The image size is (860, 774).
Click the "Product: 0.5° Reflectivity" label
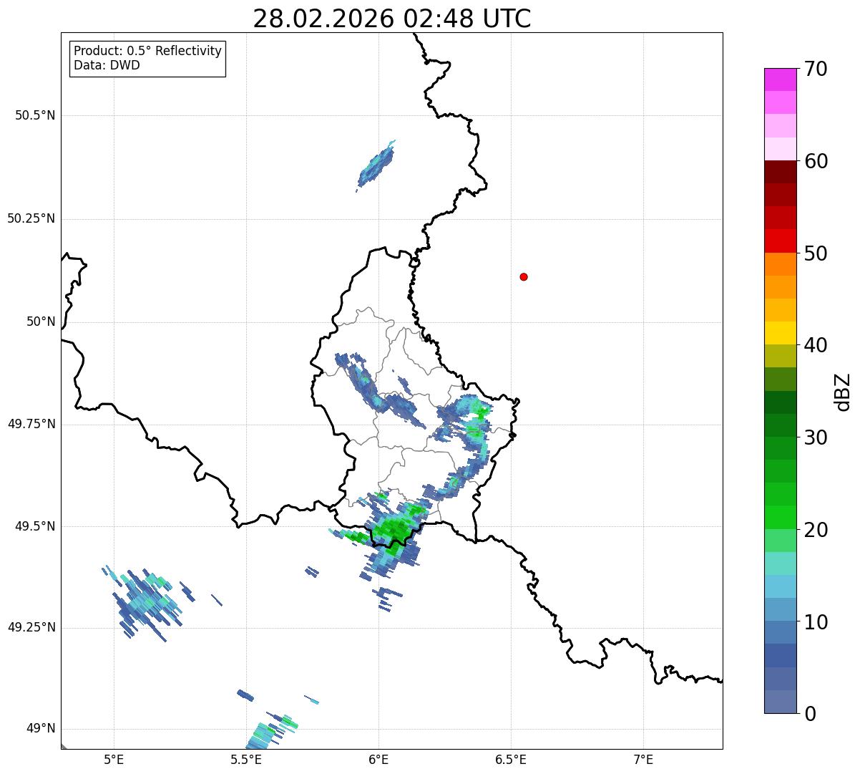coord(147,52)
